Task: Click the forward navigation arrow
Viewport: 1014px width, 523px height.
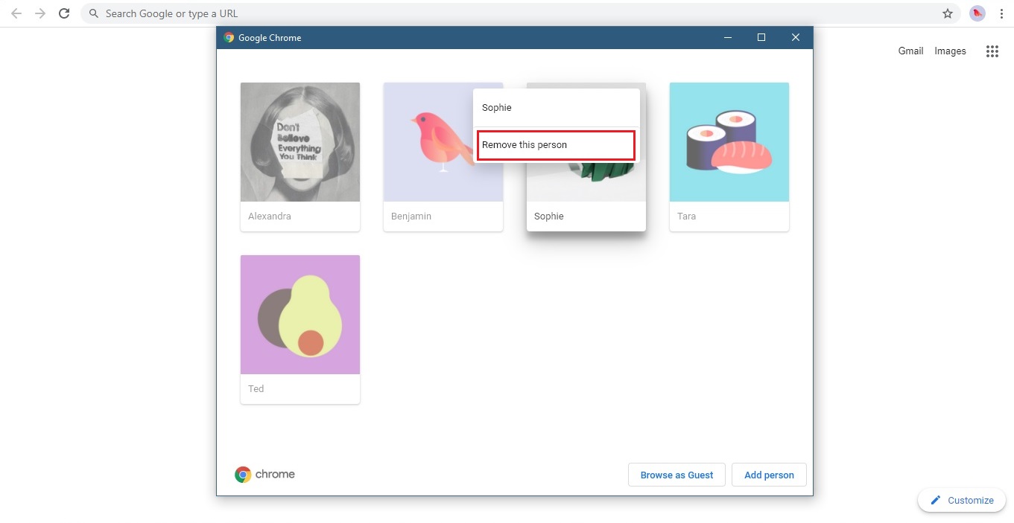Action: 39,13
